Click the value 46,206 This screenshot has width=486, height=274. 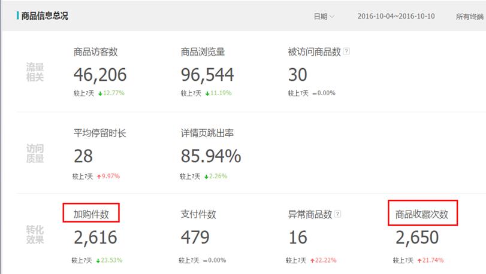pyautogui.click(x=100, y=75)
